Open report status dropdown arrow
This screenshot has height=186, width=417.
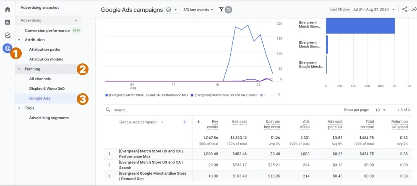tap(175, 10)
